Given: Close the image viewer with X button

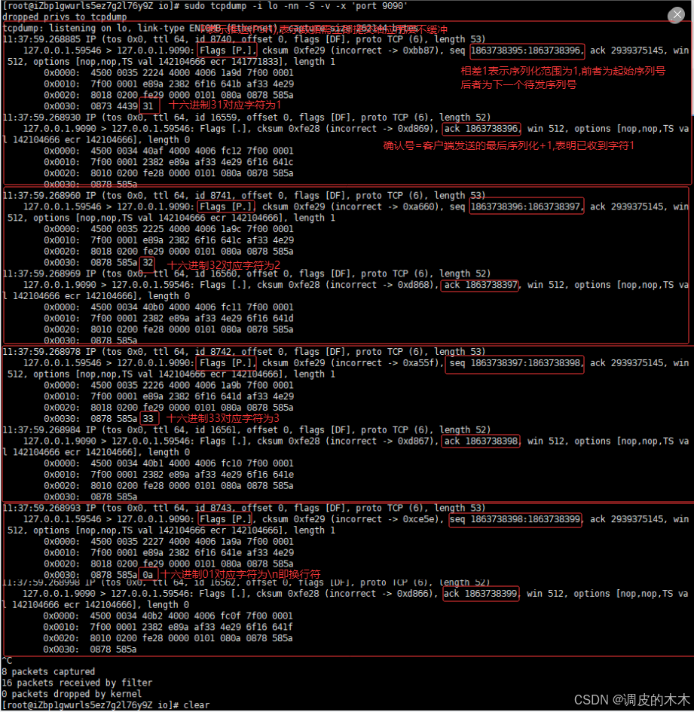Looking at the screenshot, I should (676, 15).
